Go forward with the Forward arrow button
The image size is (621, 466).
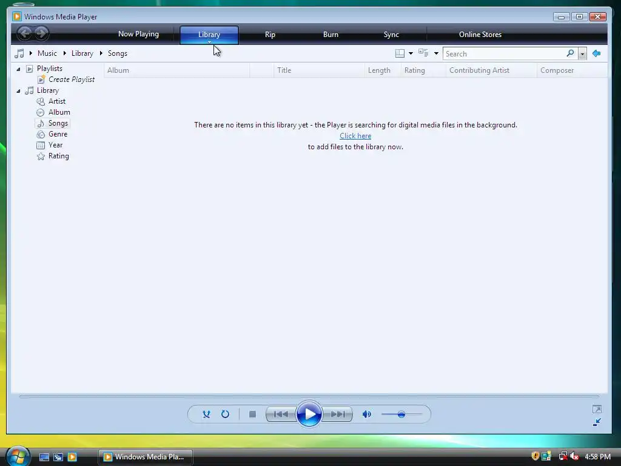(x=41, y=33)
